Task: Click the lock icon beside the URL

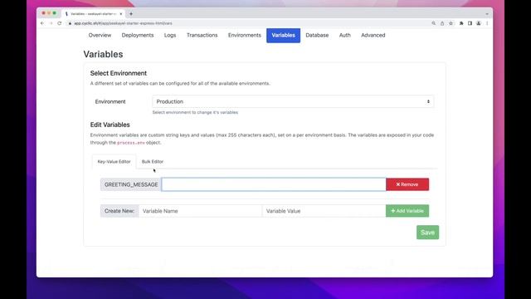Action: coord(70,23)
